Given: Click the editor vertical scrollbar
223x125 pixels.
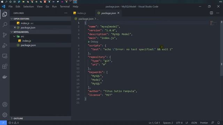Looking at the screenshot, I should coord(222,48).
